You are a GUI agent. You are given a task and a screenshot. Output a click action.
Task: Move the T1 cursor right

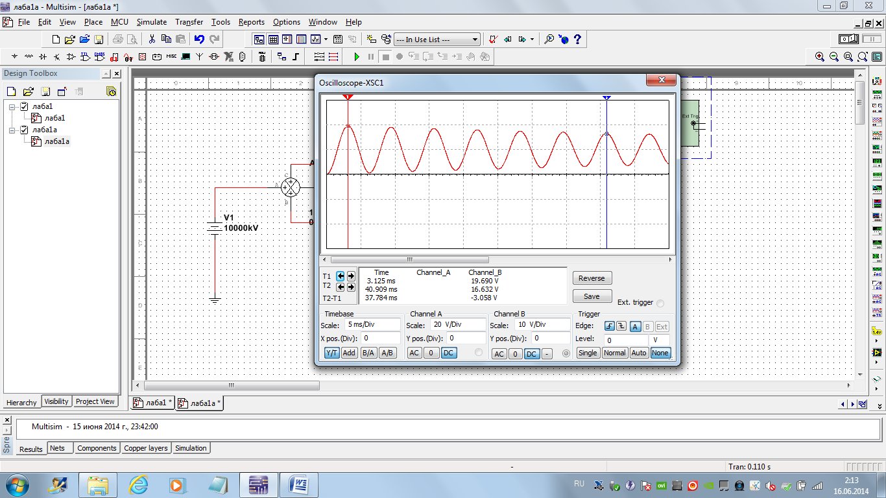pyautogui.click(x=351, y=276)
